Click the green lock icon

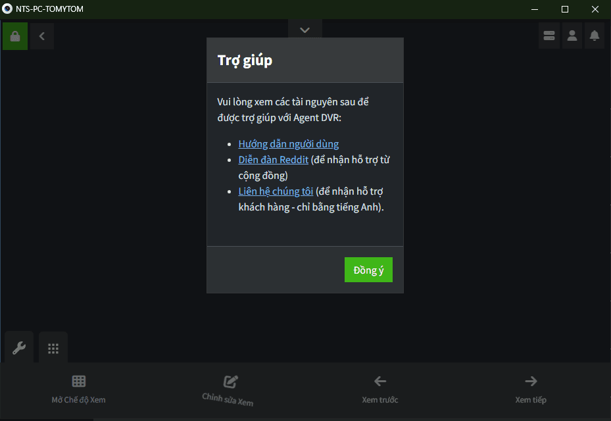point(15,36)
